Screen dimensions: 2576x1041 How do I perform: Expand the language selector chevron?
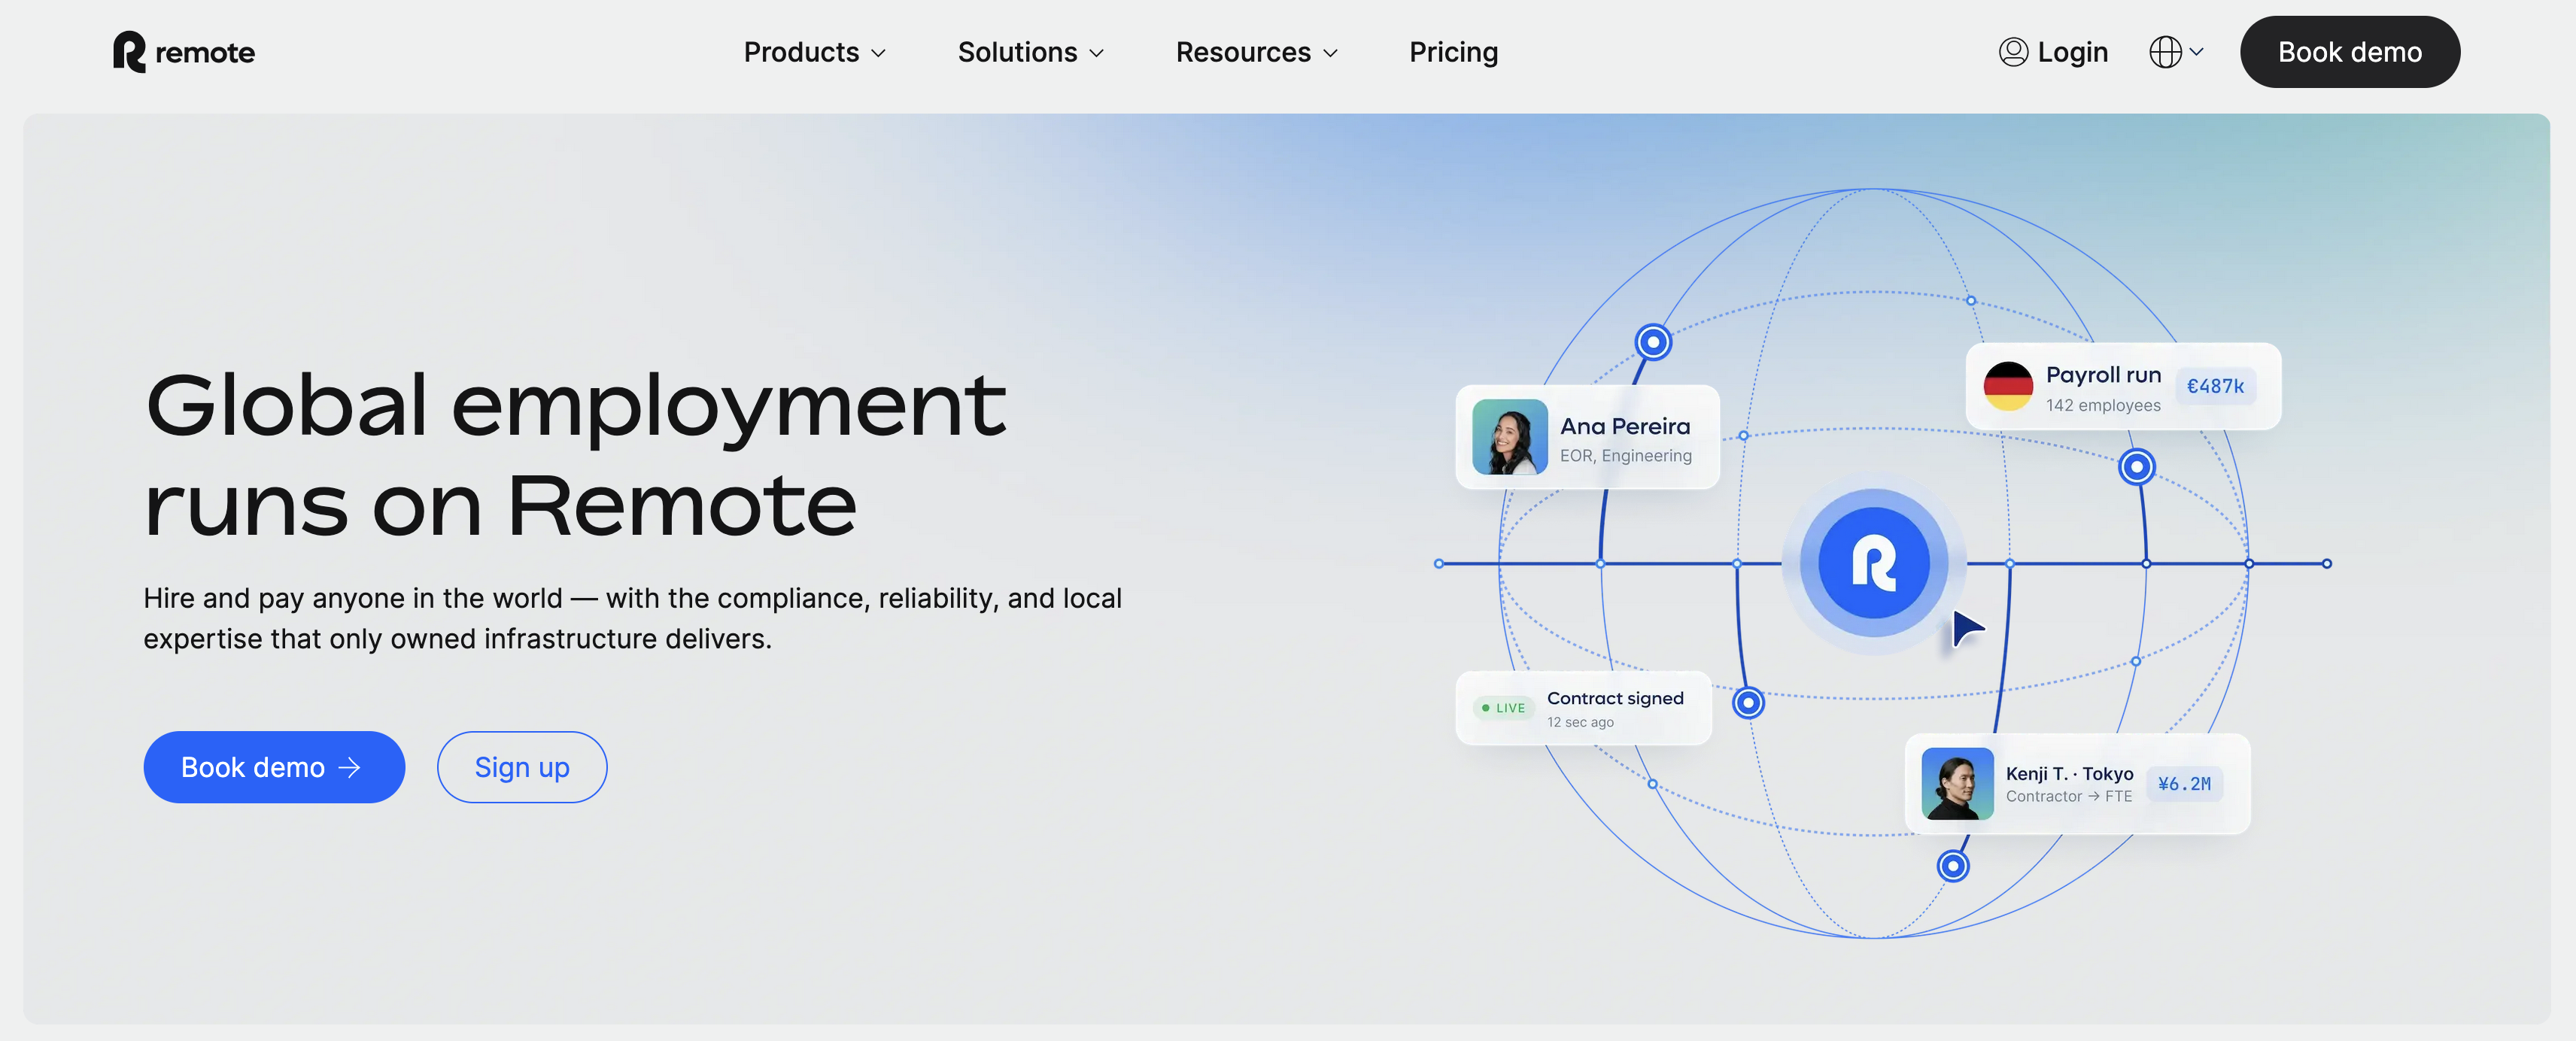pyautogui.click(x=2196, y=51)
